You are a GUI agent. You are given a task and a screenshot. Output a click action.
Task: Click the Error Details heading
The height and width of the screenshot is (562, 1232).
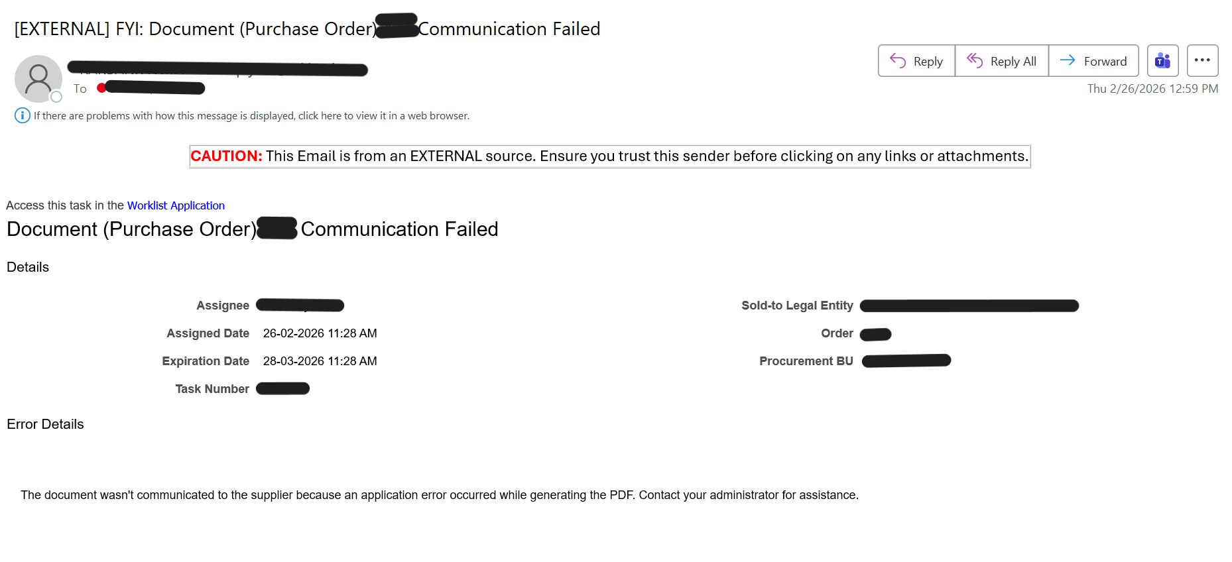point(45,424)
